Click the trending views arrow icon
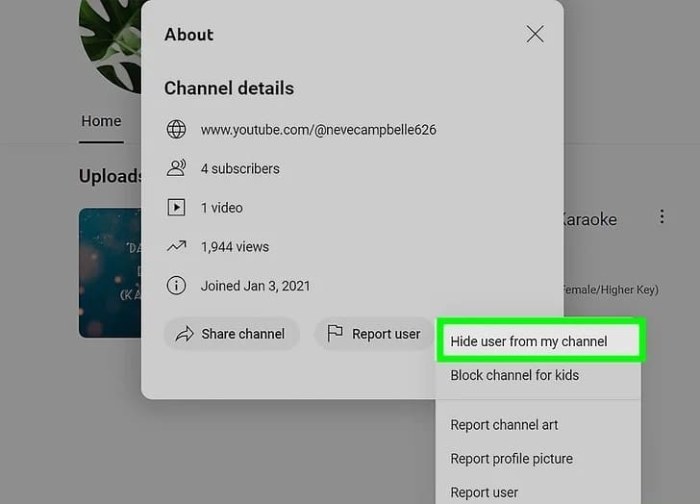The height and width of the screenshot is (504, 700). point(176,246)
